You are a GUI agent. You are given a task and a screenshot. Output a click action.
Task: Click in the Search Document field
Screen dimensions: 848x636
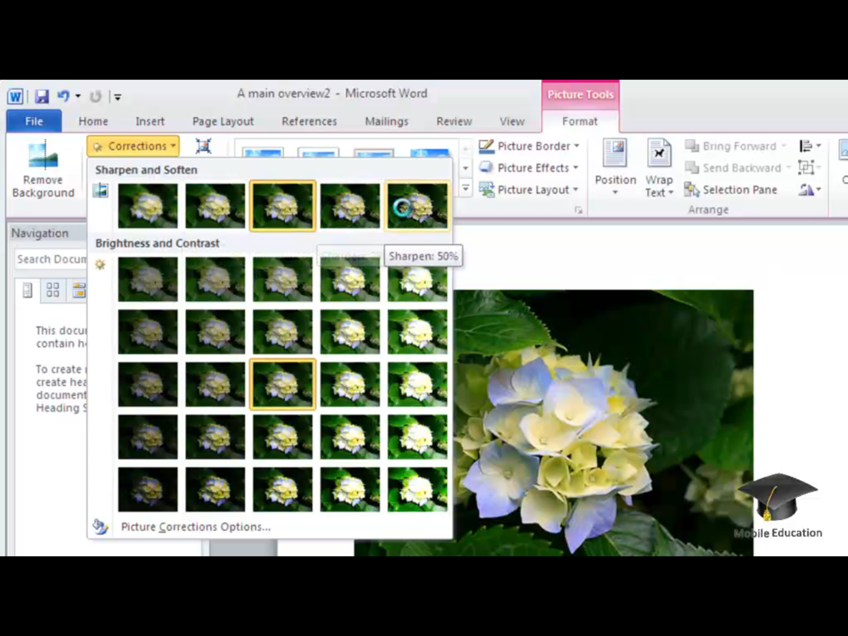click(x=51, y=259)
